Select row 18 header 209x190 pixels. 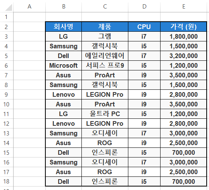(7, 181)
